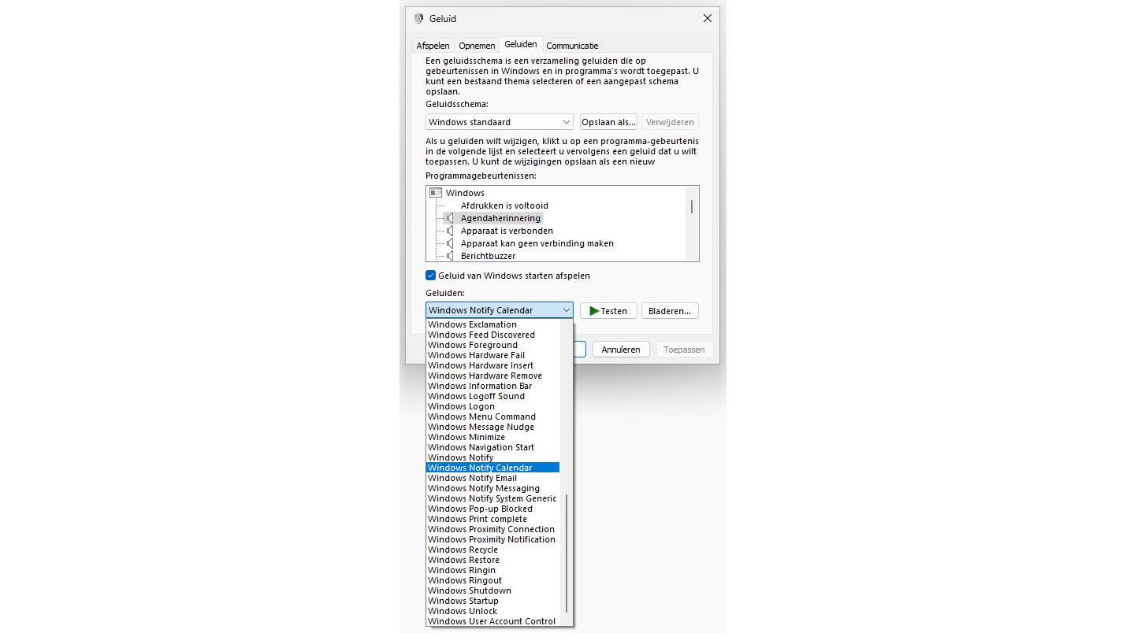Pick Windows Message Nudge sound
The width and height of the screenshot is (1126, 633).
point(493,427)
